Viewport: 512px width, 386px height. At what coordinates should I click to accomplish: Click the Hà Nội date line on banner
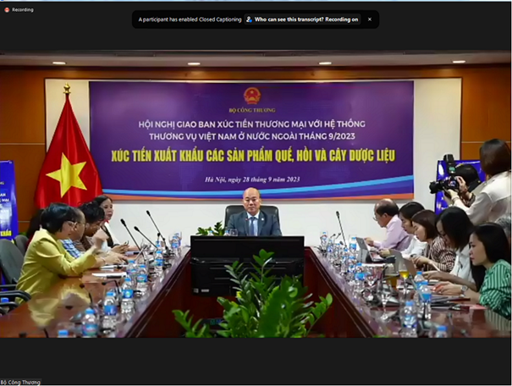pos(252,179)
